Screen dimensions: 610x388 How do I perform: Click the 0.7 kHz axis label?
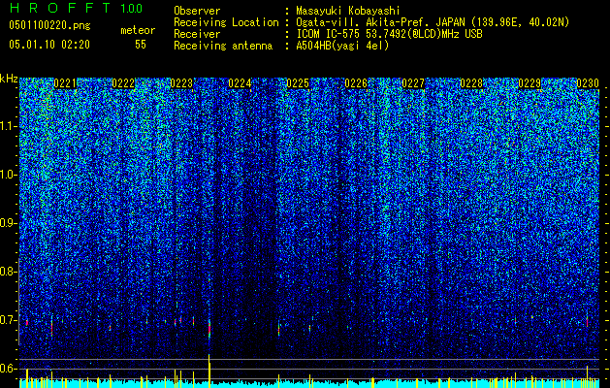[9, 320]
